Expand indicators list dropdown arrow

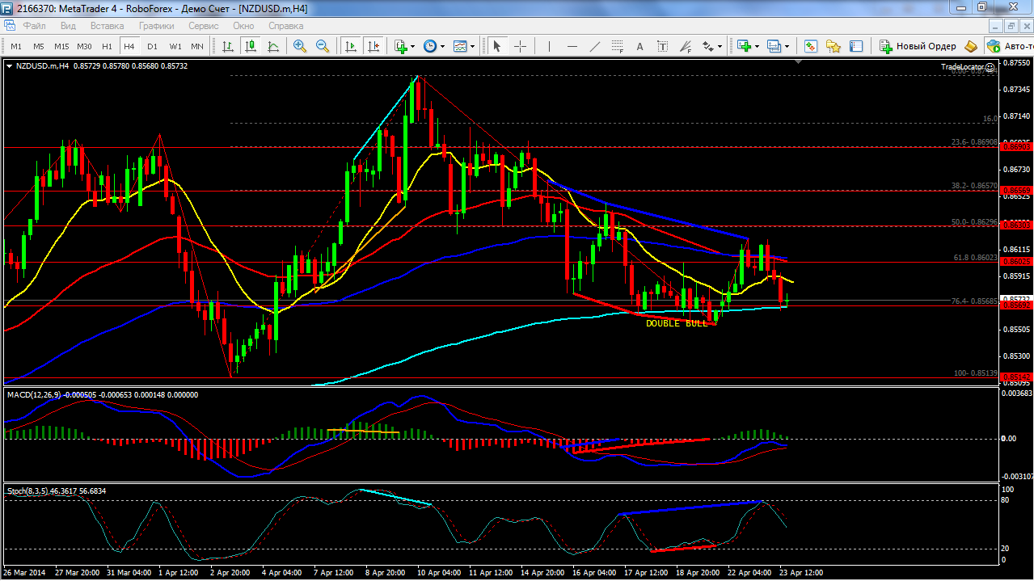pos(413,46)
